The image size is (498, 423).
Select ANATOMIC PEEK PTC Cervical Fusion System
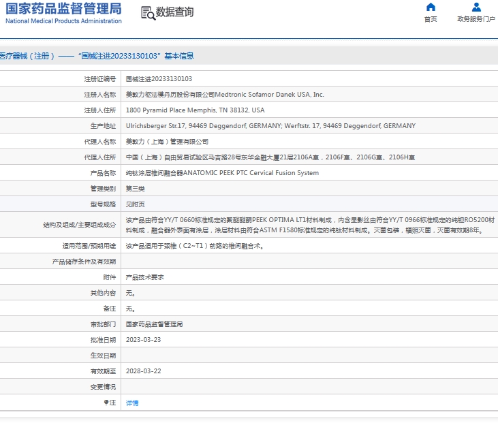(x=222, y=173)
